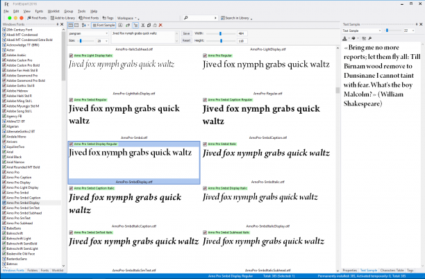The image size is (425, 279).
Task: Open the File menu
Action: pos(6,11)
